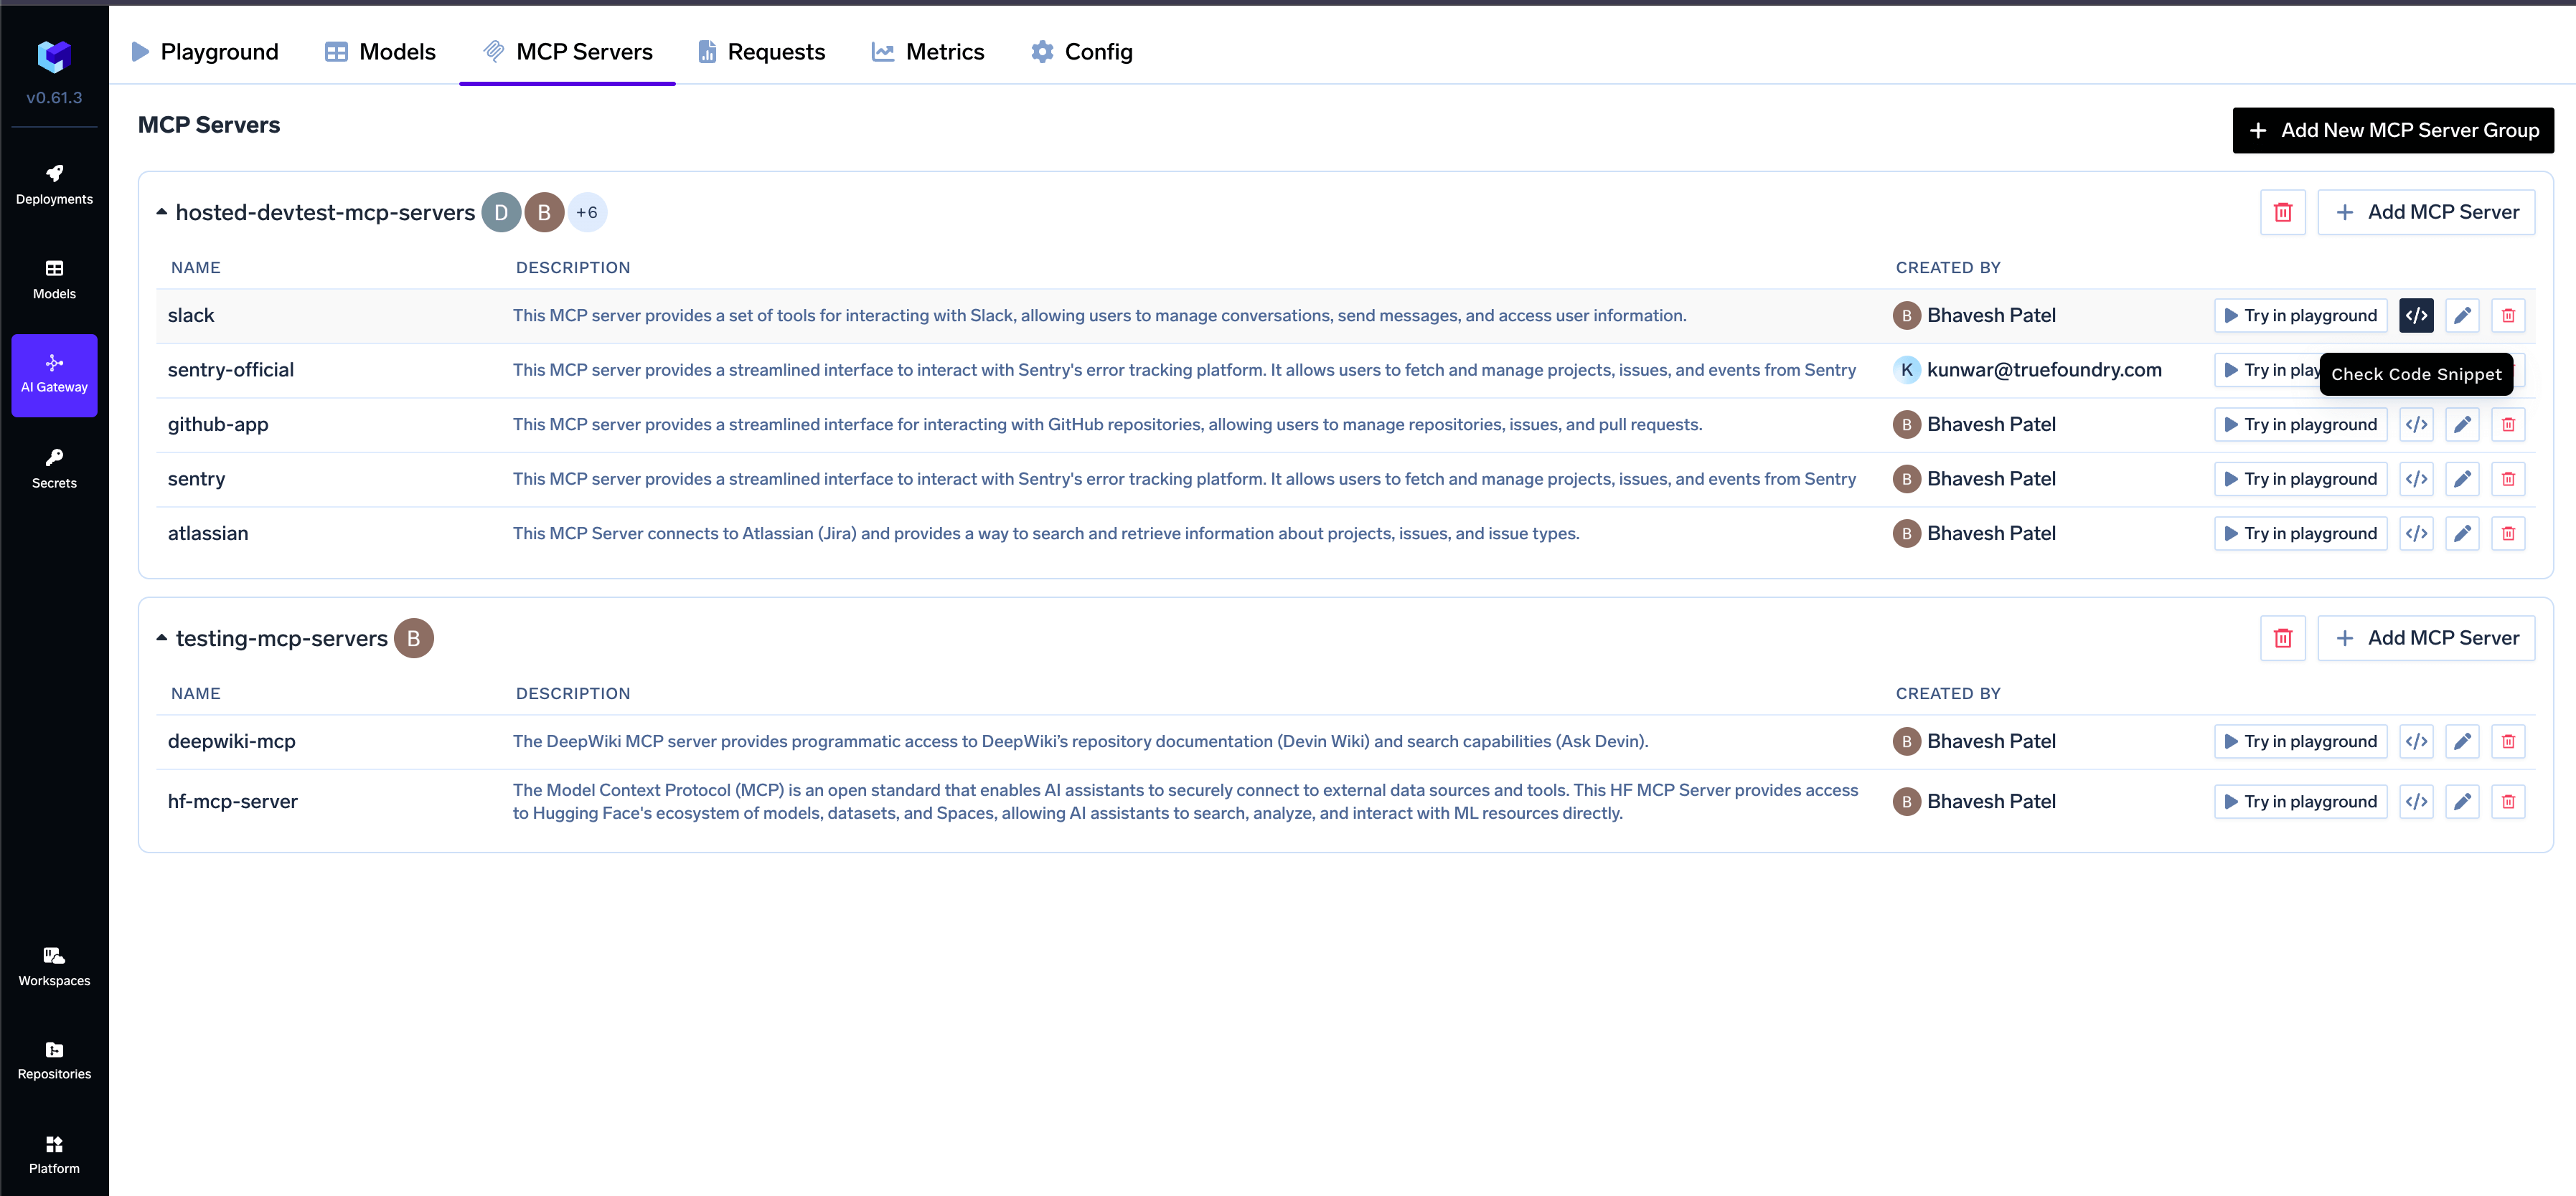Add MCP Server to hosted-devtest-mcp-servers
The height and width of the screenshot is (1196, 2576).
click(2426, 212)
